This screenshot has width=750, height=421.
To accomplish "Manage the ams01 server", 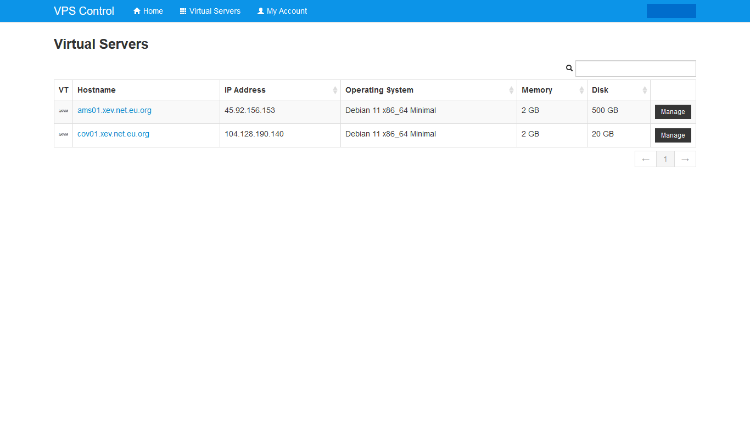I will 673,112.
